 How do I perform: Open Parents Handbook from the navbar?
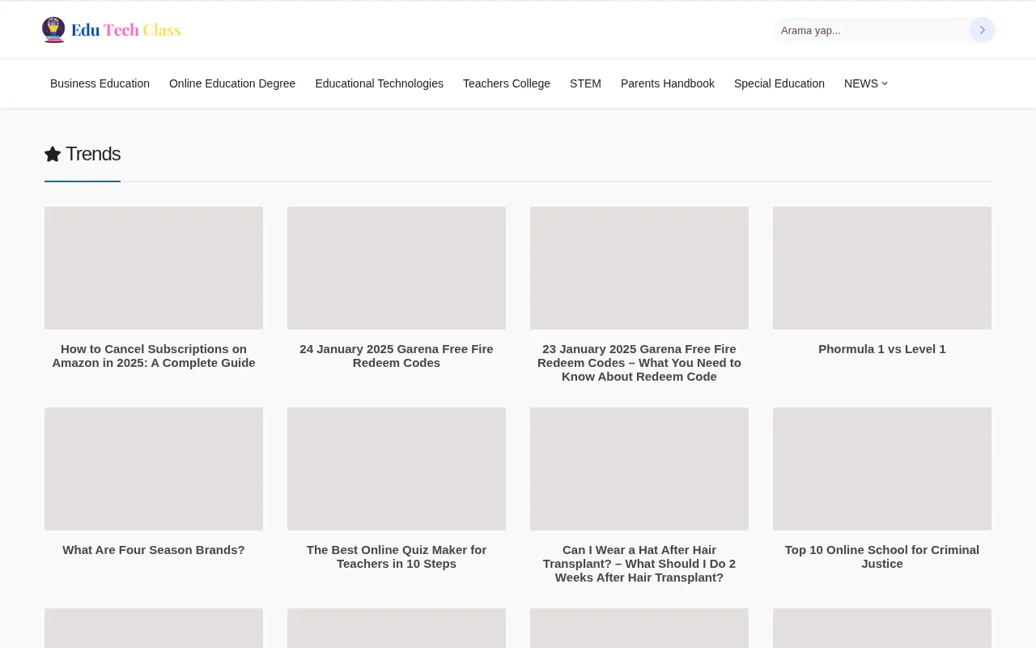(668, 83)
